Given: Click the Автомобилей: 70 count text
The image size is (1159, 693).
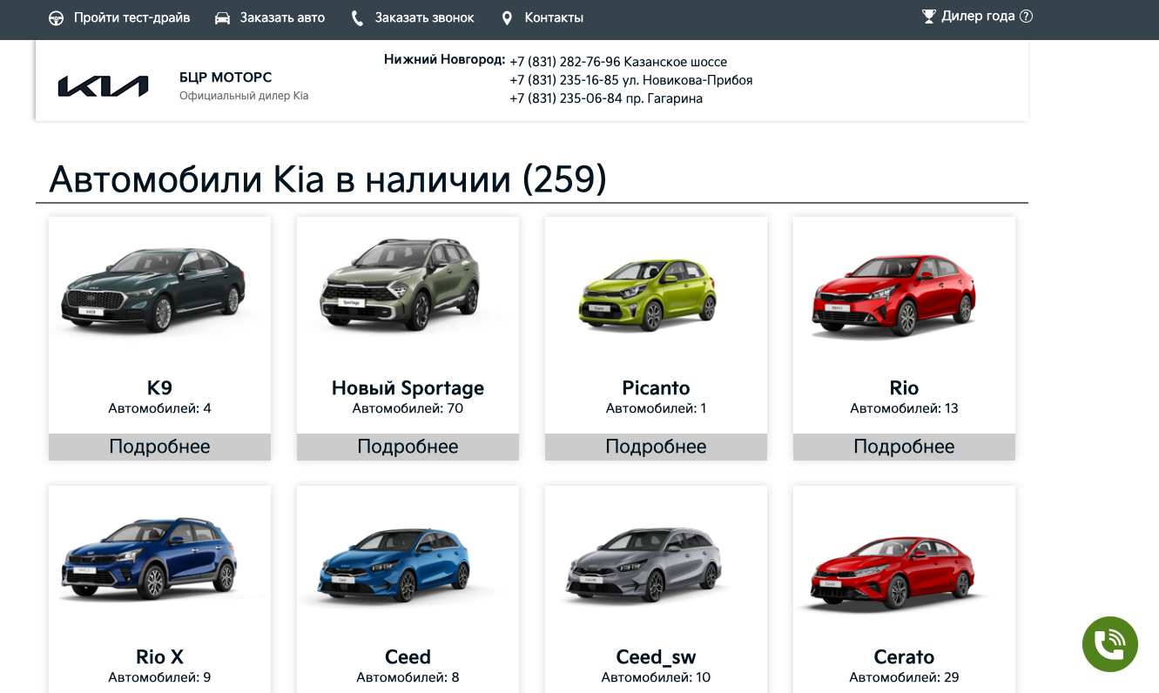Looking at the screenshot, I should 408,408.
